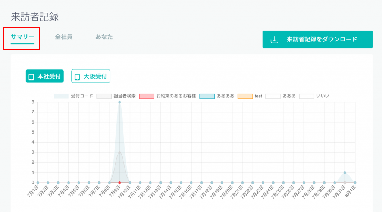Select the 本社受付 reception button
382x212 pixels.
[44, 77]
